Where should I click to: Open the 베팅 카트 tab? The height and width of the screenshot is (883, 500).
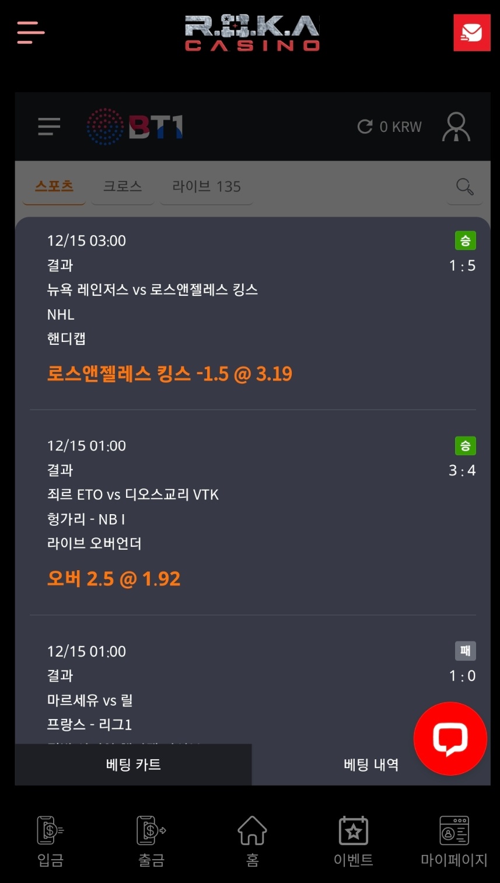coord(133,765)
